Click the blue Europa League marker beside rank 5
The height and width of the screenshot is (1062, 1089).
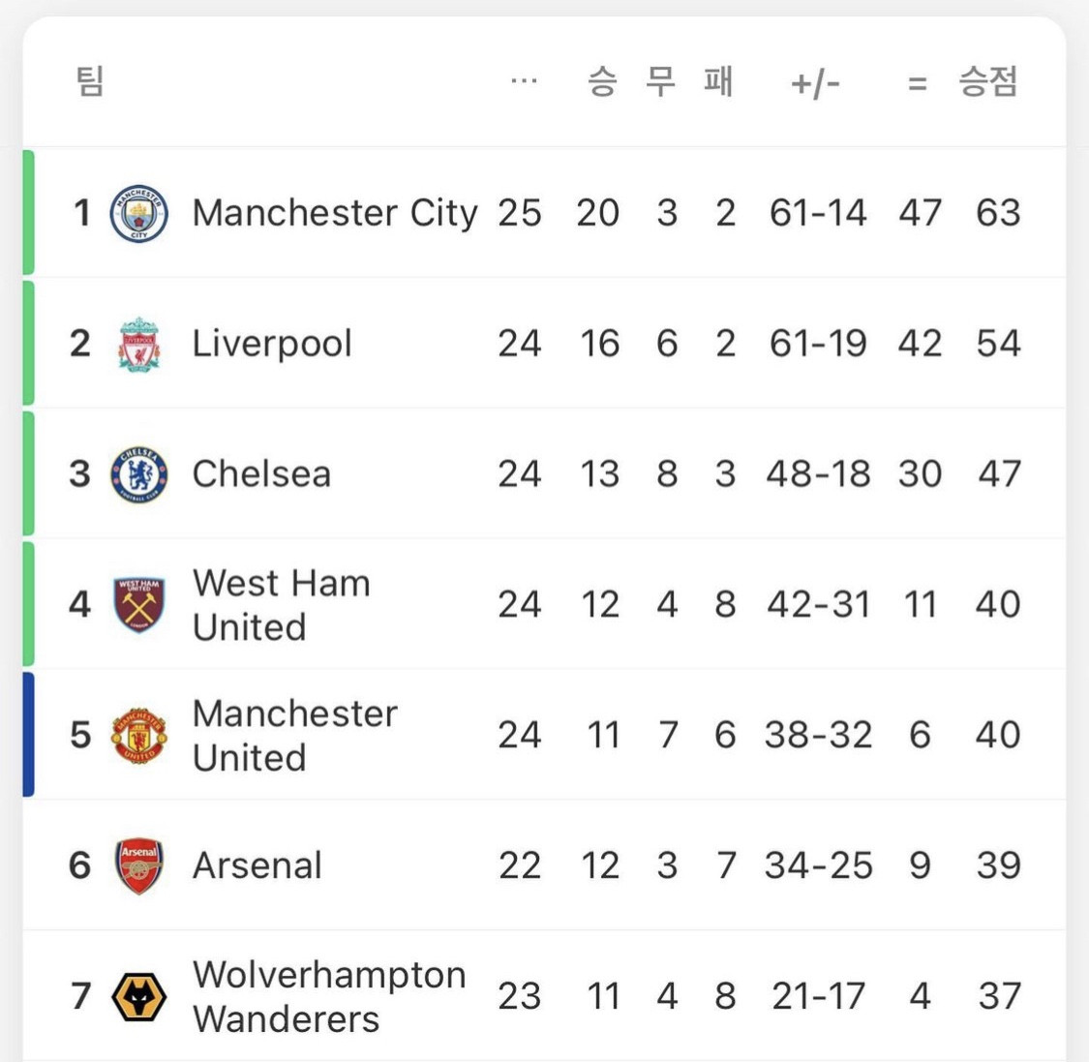click(28, 734)
